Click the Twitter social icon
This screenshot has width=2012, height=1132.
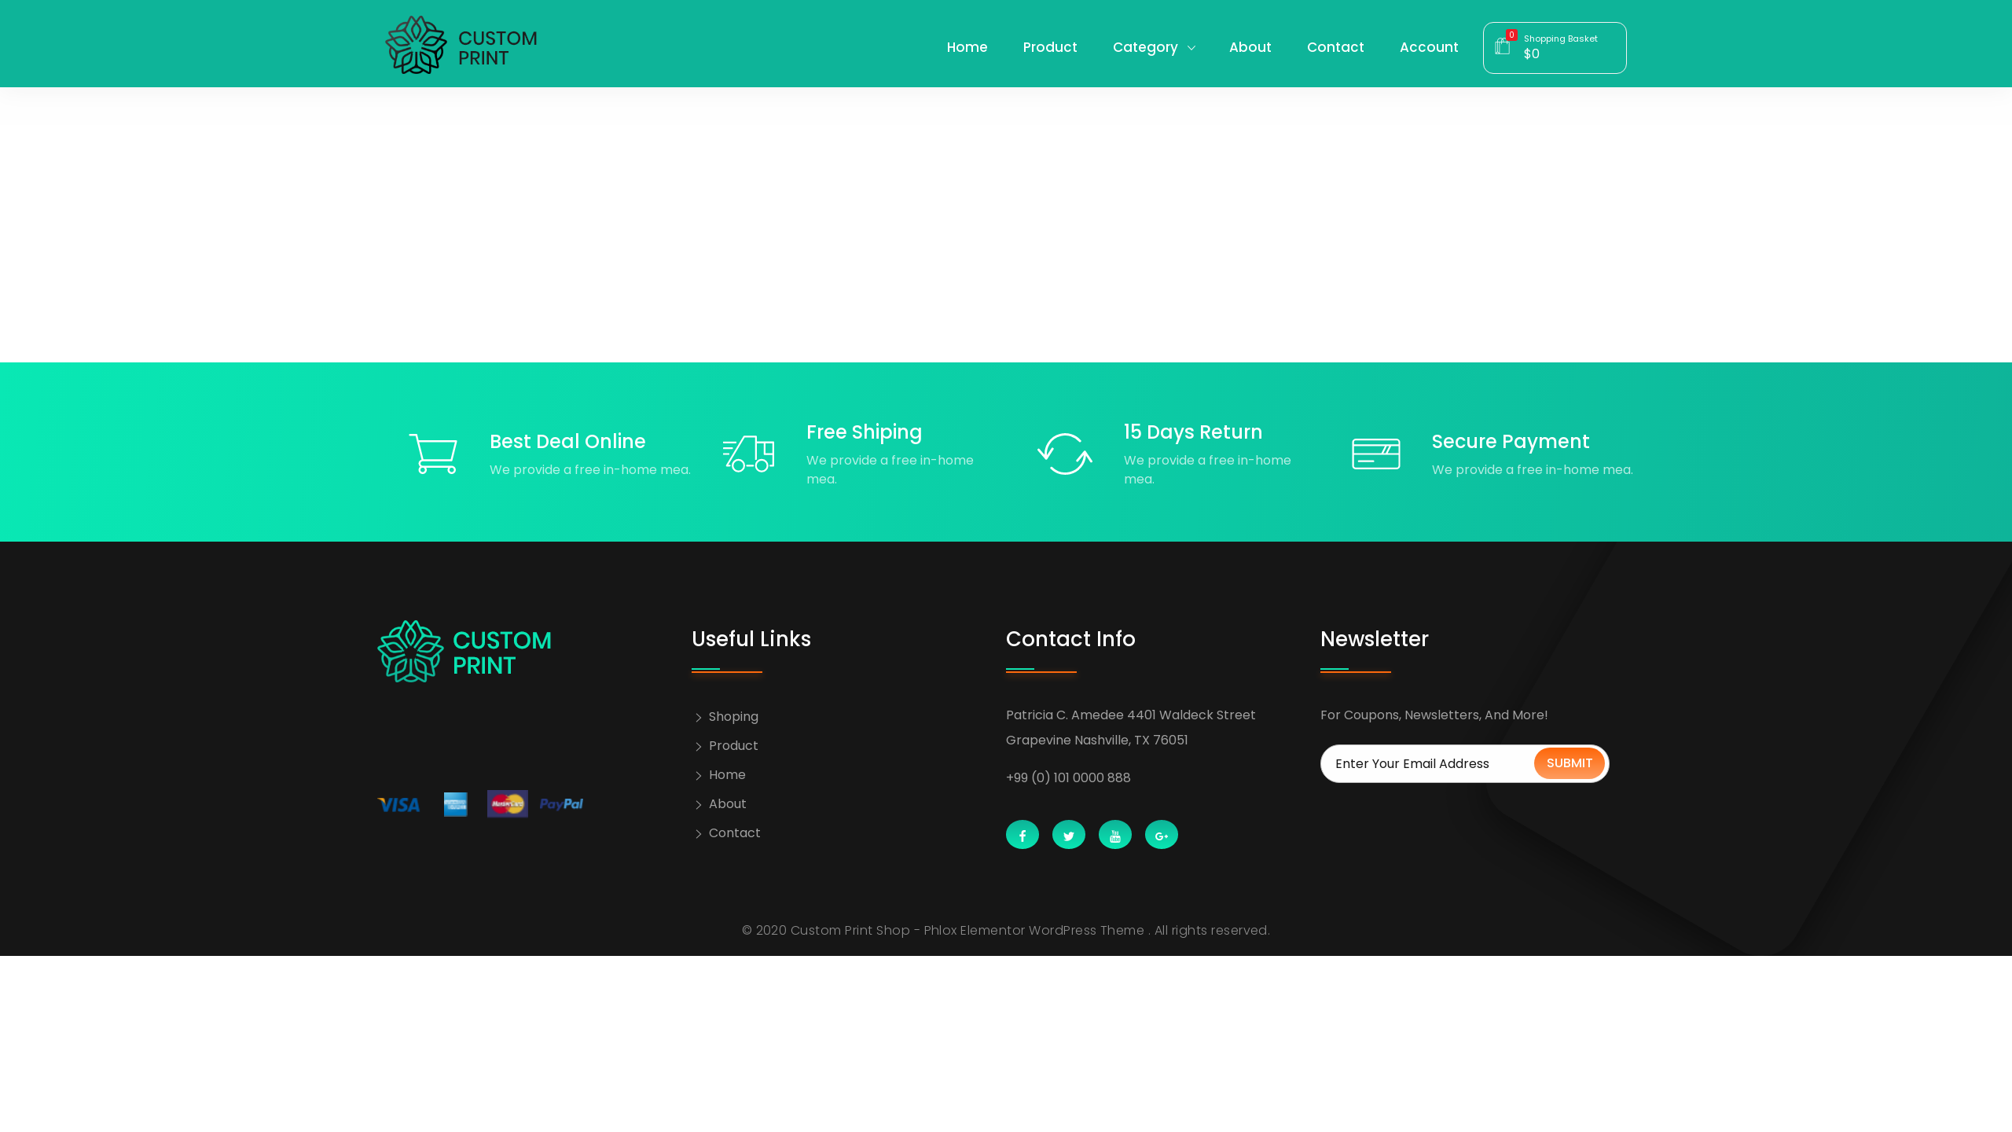(x=1068, y=835)
